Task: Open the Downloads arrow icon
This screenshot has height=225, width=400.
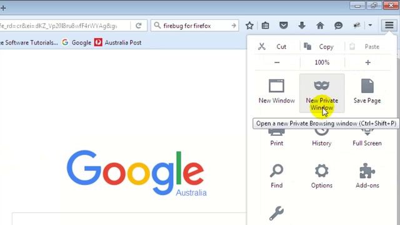Action: (x=302, y=26)
